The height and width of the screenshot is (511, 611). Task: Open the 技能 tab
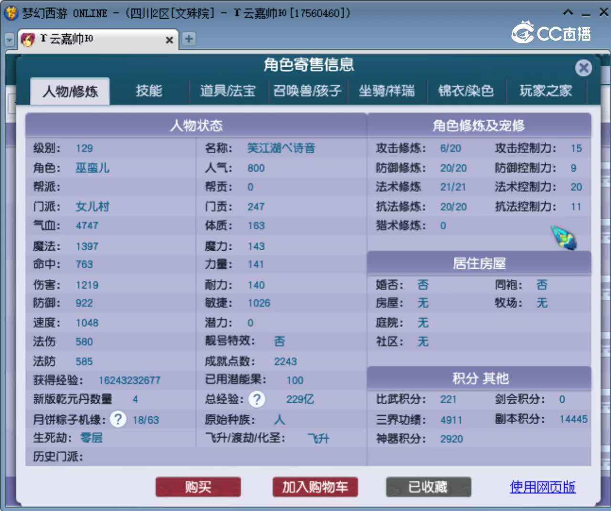pos(149,90)
